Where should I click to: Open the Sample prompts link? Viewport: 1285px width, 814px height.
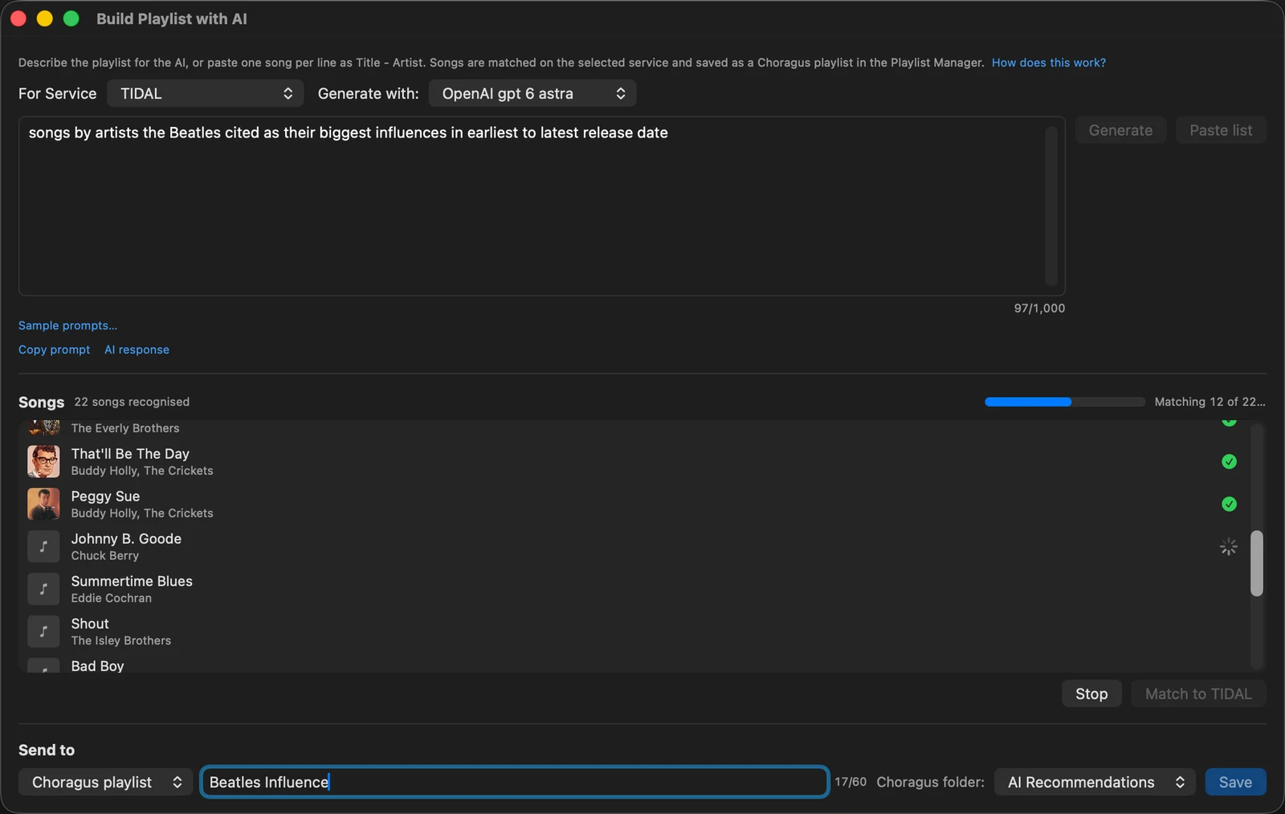click(x=67, y=325)
